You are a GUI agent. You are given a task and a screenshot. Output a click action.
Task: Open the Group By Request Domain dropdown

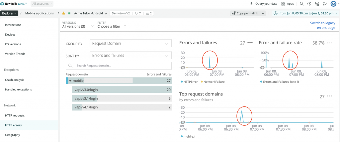click(x=130, y=44)
